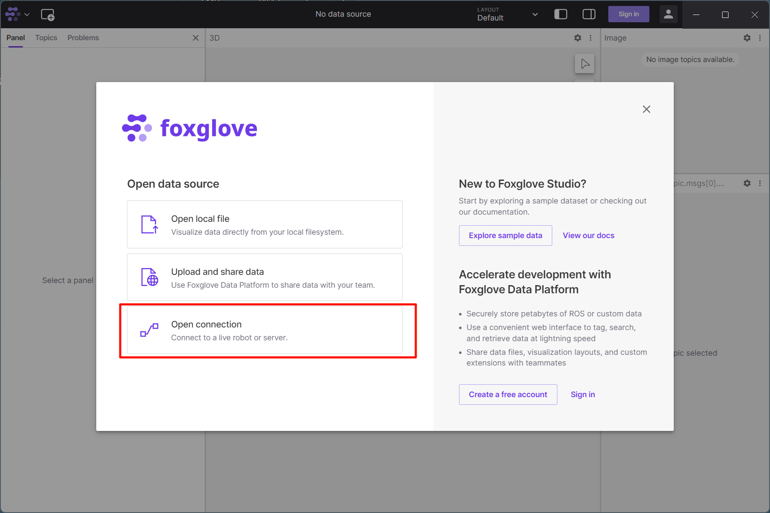Click the Sign in link in dialog
The height and width of the screenshot is (513, 770).
(x=583, y=395)
